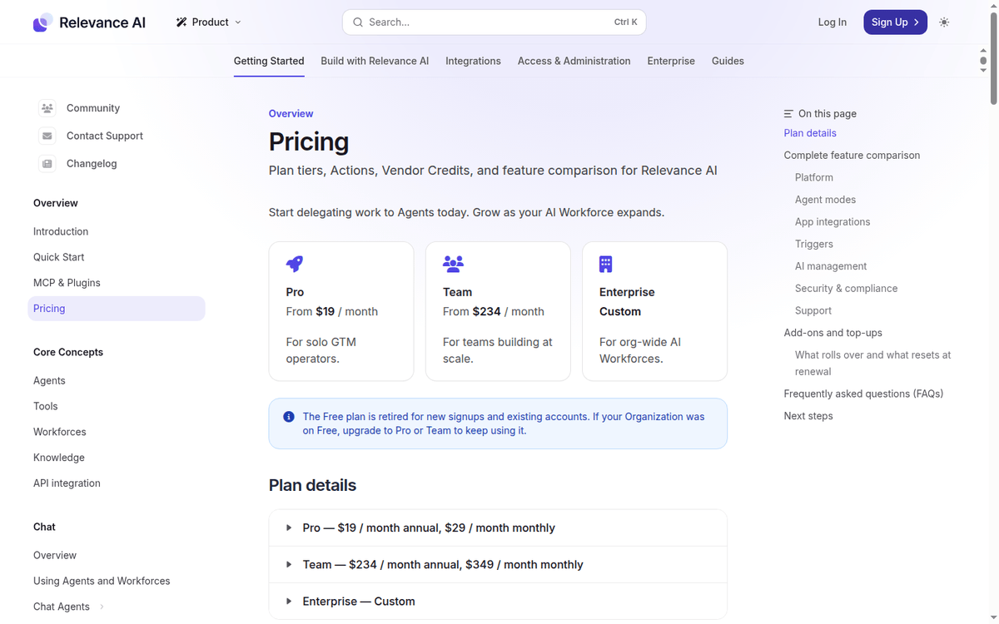Open the Product dropdown menu
Image resolution: width=999 pixels, height=624 pixels.
[x=209, y=22]
